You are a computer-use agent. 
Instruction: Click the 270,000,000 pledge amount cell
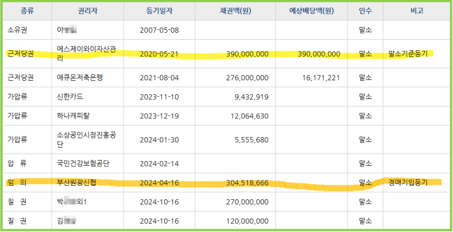point(235,202)
